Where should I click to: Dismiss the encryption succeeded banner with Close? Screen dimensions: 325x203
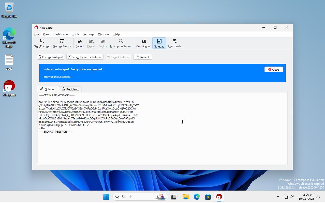point(274,70)
